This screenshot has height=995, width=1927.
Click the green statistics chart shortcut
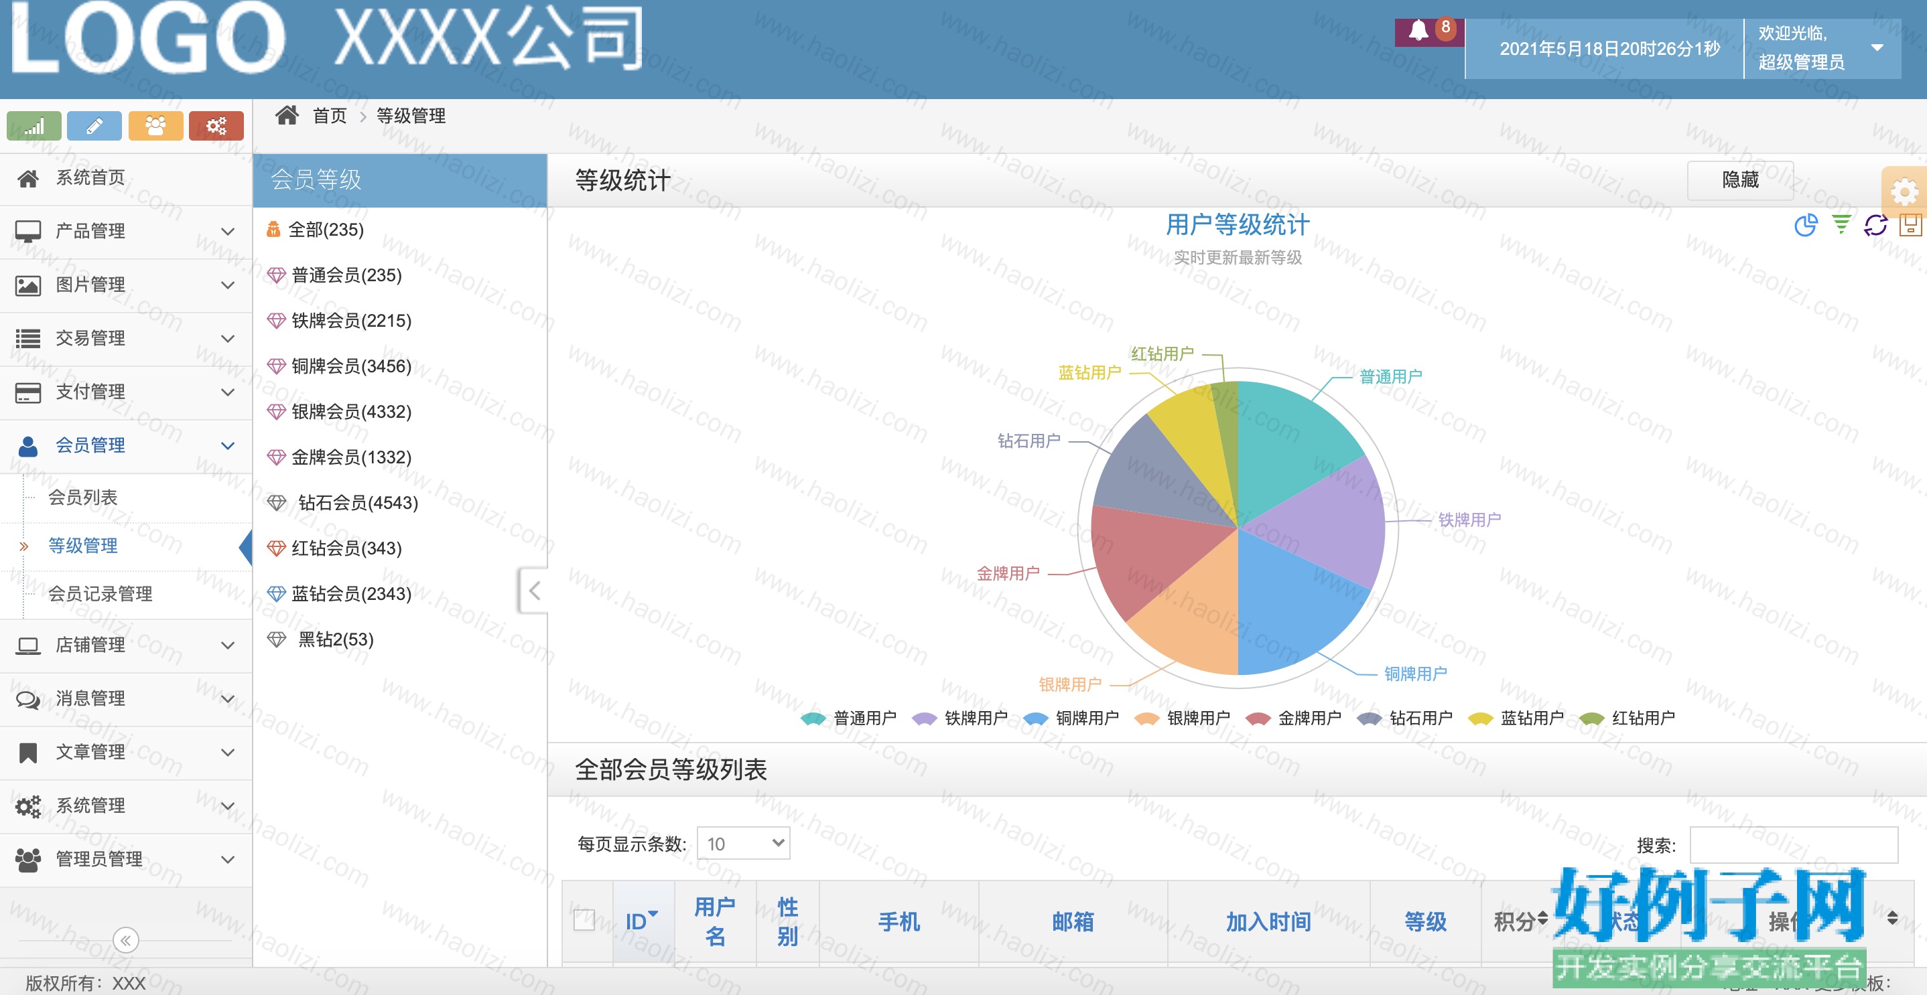point(34,126)
